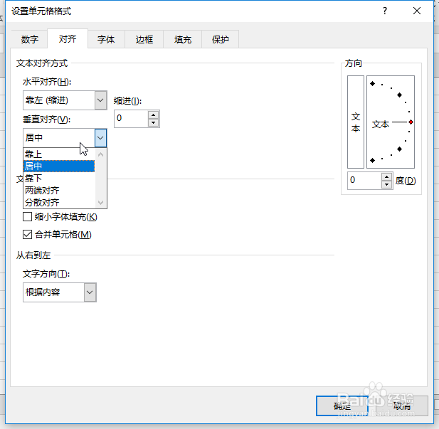Click the 取消 button
The width and height of the screenshot is (439, 429).
pos(402,406)
